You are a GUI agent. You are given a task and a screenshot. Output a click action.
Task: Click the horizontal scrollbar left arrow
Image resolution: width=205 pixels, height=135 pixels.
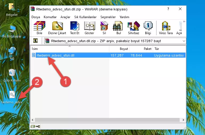pos(33,120)
